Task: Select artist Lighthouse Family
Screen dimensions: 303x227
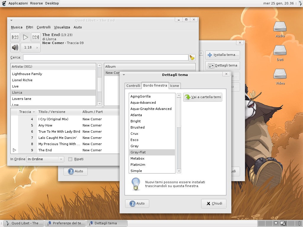Action: (53, 74)
